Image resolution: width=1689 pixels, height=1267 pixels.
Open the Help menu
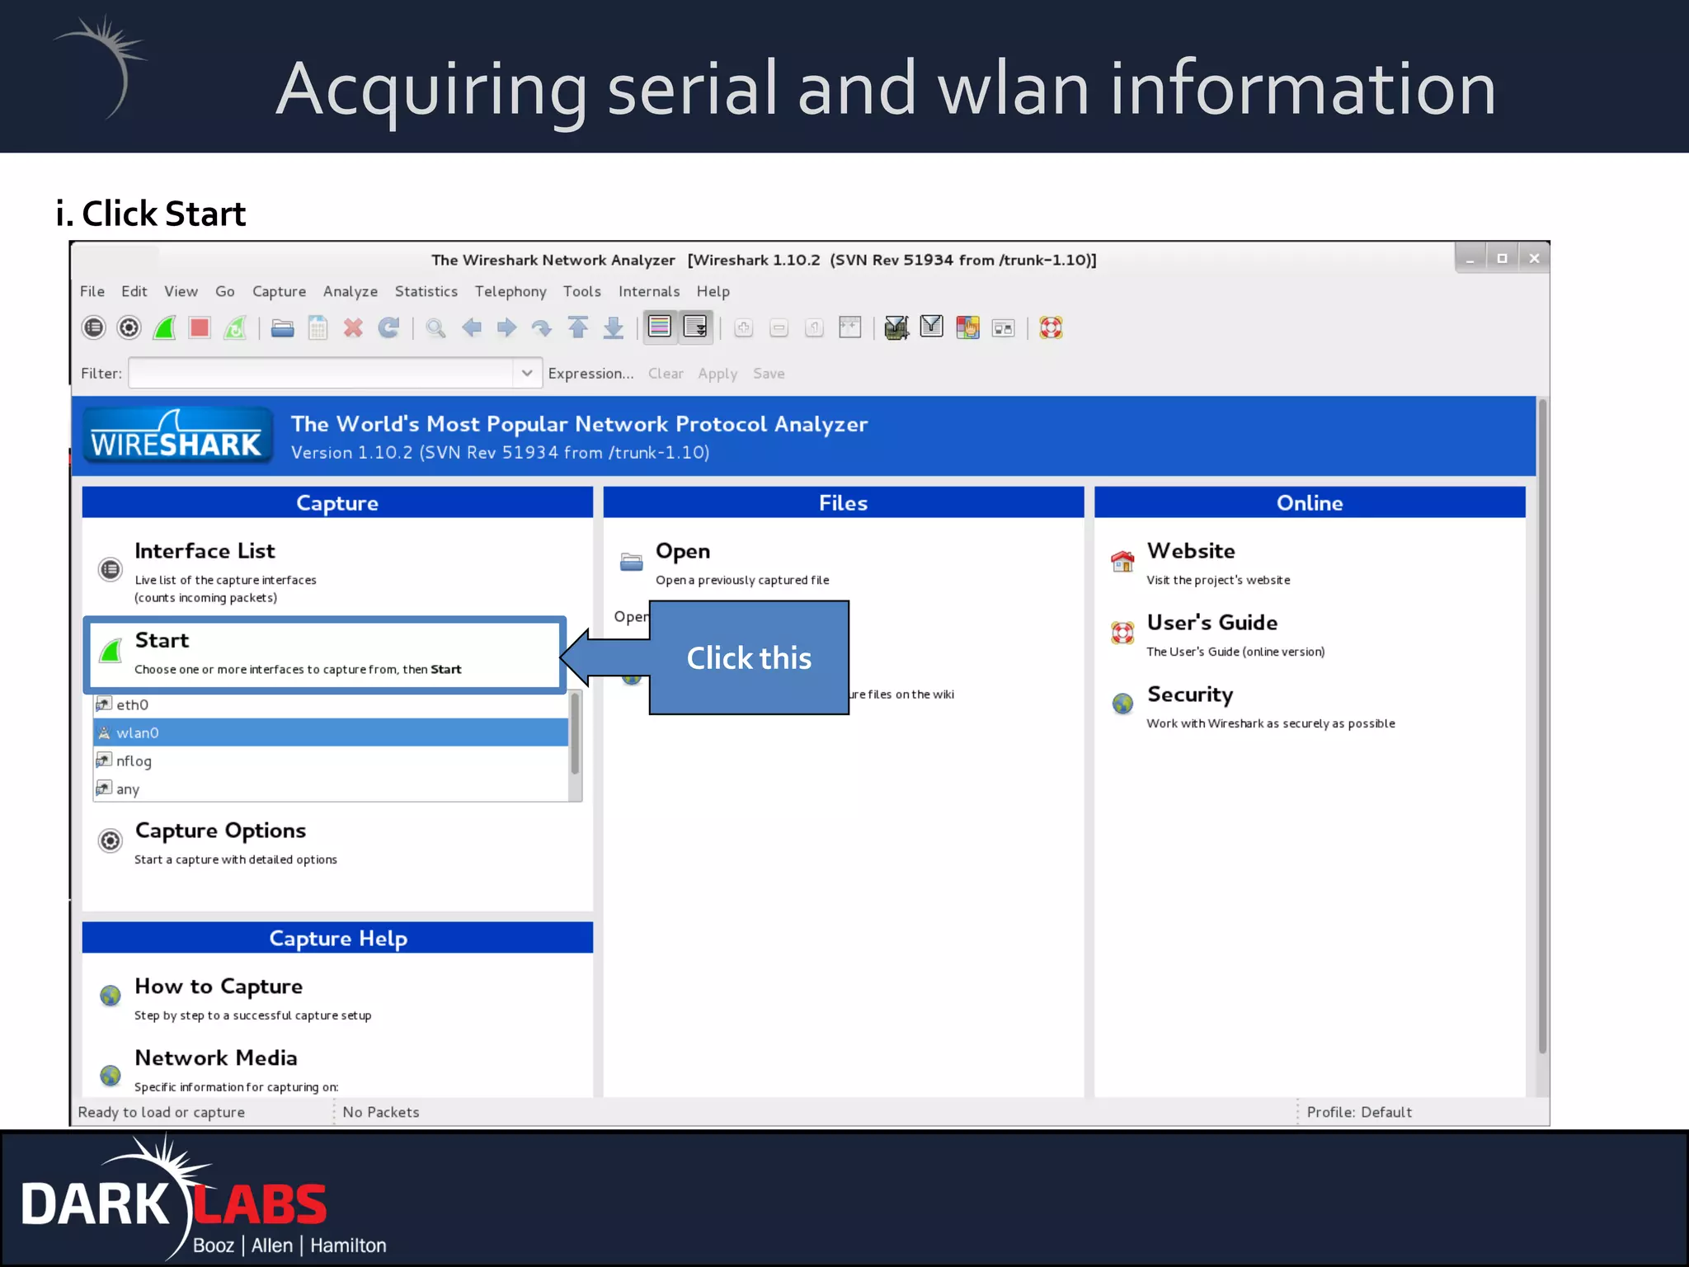tap(713, 291)
